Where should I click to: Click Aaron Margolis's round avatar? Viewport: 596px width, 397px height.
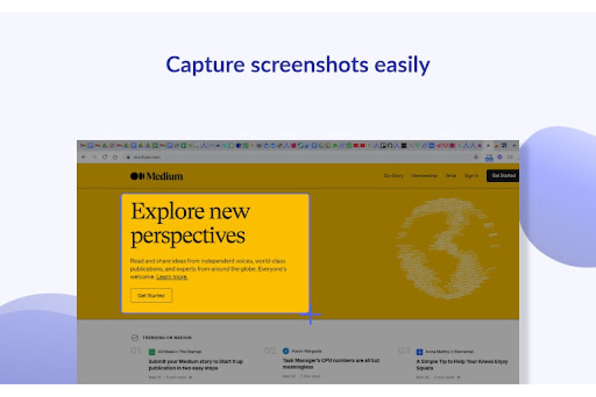286,351
